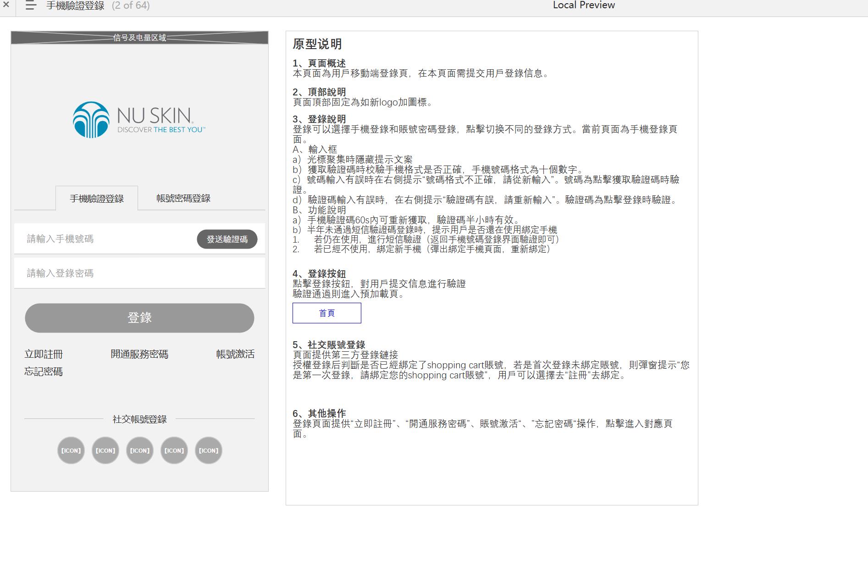Viewport: 868px width, 571px height.
Task: Click the 信号及电量区域 status bar placeholder
Action: point(139,38)
